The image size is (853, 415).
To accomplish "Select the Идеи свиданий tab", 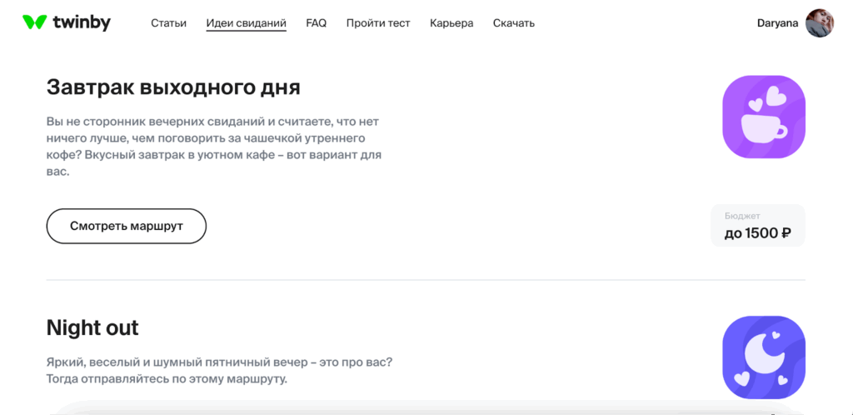I will pyautogui.click(x=246, y=23).
